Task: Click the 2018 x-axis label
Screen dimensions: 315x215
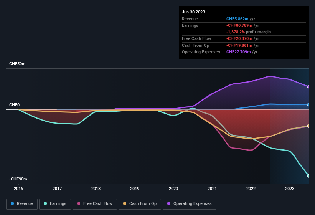Action: pos(96,189)
